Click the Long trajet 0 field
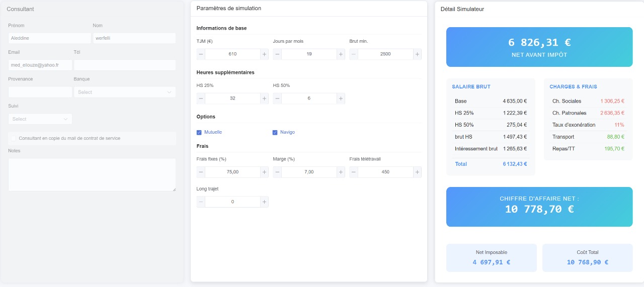The image size is (644, 287). click(x=232, y=202)
